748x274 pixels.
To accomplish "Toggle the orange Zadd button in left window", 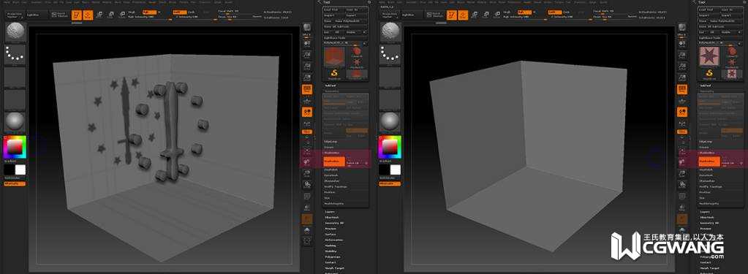I will [179, 12].
